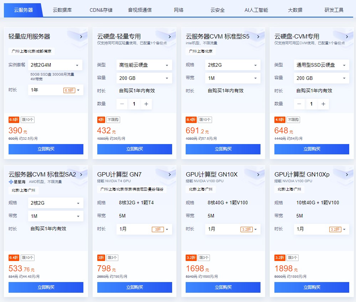The height and width of the screenshot is (302, 356).
Task: Click the 轻量应用服务器 card title
Action: (x=29, y=37)
